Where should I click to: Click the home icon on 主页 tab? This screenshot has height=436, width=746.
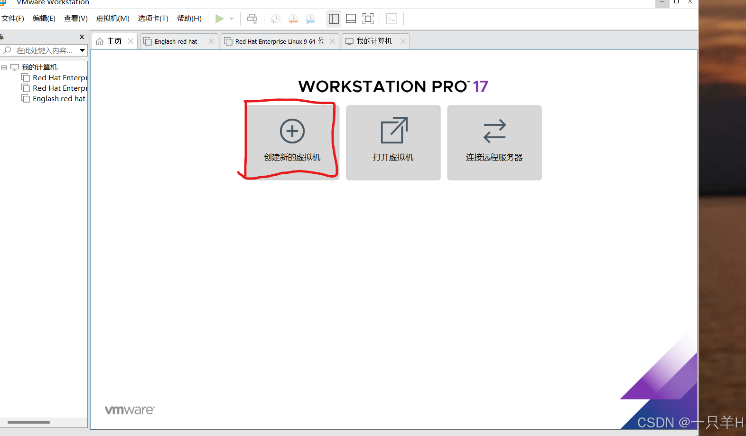100,41
